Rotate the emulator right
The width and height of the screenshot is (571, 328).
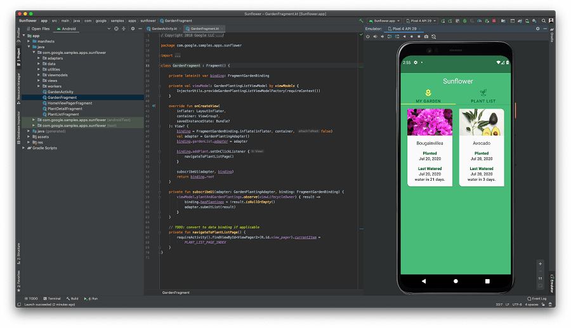pos(397,36)
